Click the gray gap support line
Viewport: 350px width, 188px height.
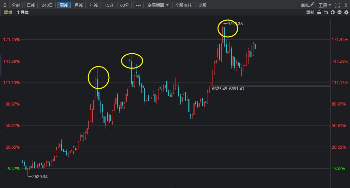coord(270,86)
